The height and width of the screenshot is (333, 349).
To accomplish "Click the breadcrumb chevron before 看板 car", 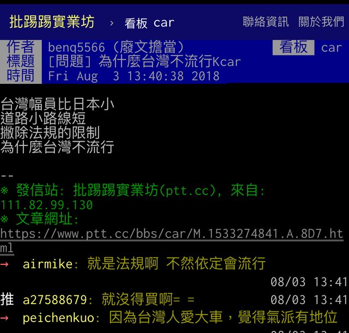I will [112, 23].
